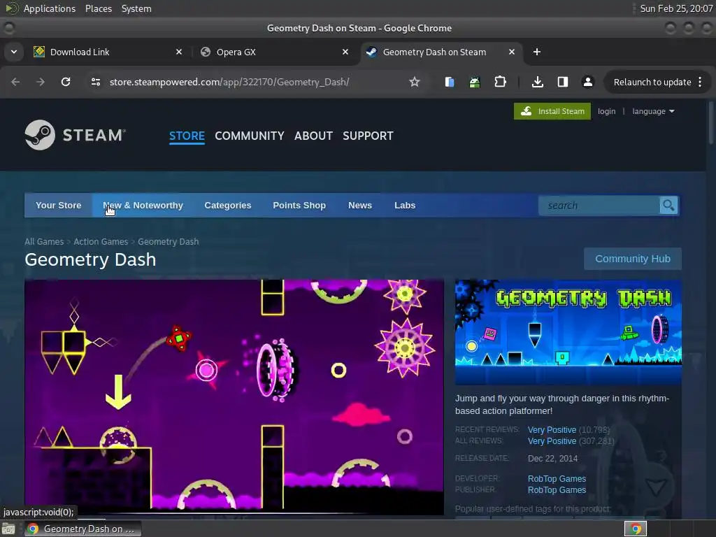Viewport: 716px width, 537px height.
Task: Toggle the Chrome side panel icon
Action: [563, 82]
